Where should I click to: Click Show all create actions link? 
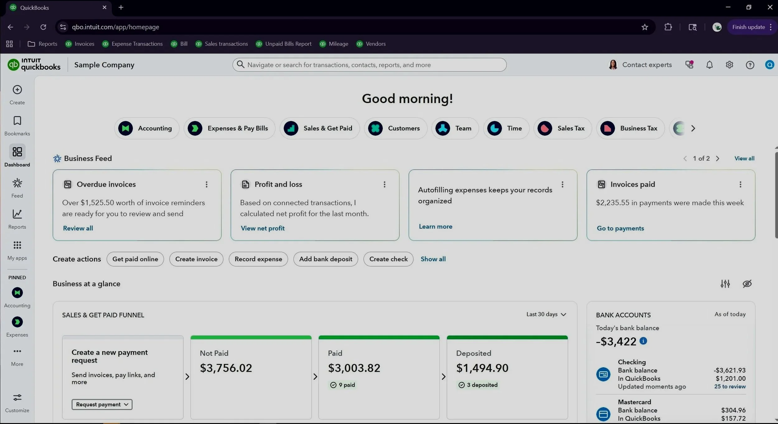tap(433, 259)
